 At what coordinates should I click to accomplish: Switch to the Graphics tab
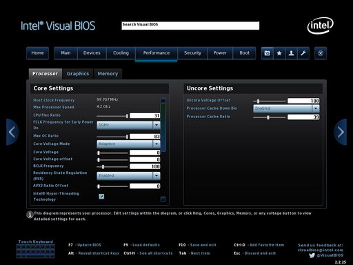(x=78, y=74)
